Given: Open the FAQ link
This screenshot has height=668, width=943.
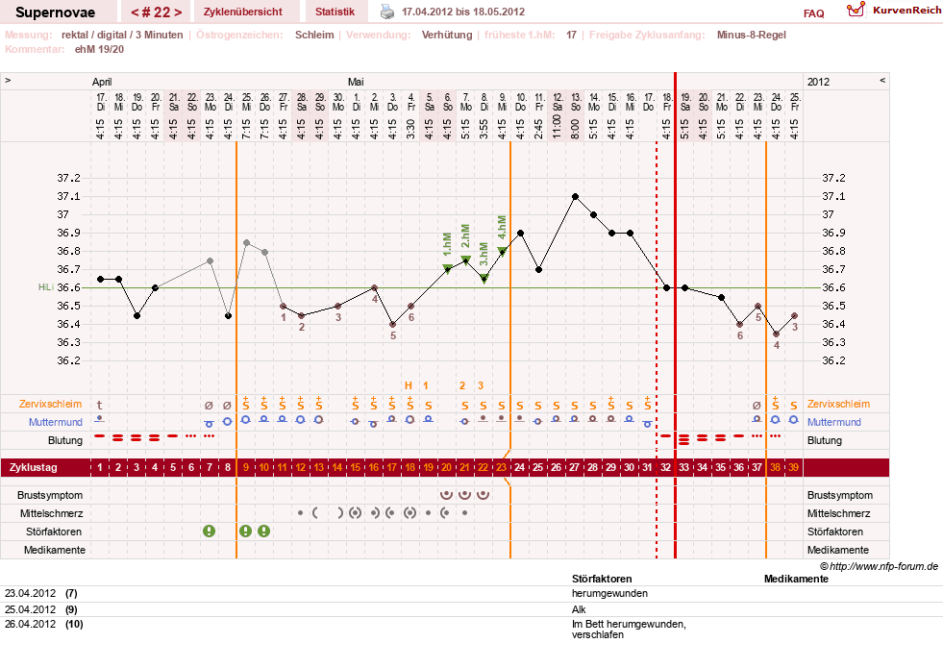Looking at the screenshot, I should click(x=813, y=13).
